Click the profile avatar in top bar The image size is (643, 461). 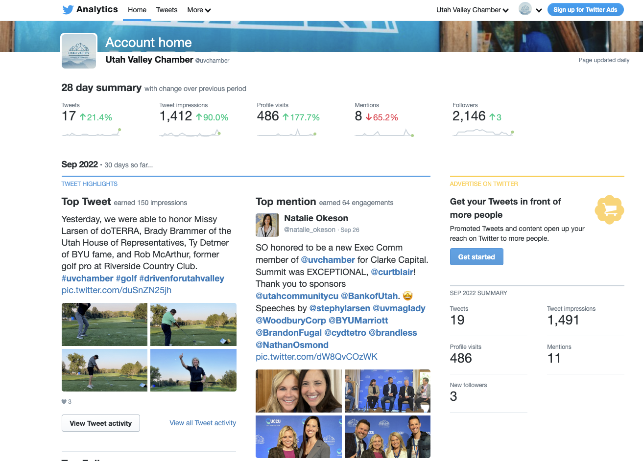525,9
